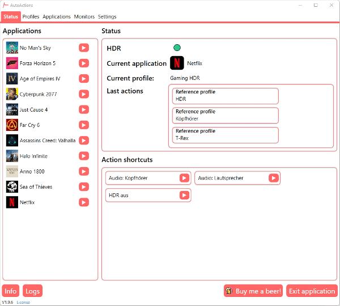Click the Cyberpunk 2077 cover icon
The width and height of the screenshot is (340, 306).
coord(12,94)
